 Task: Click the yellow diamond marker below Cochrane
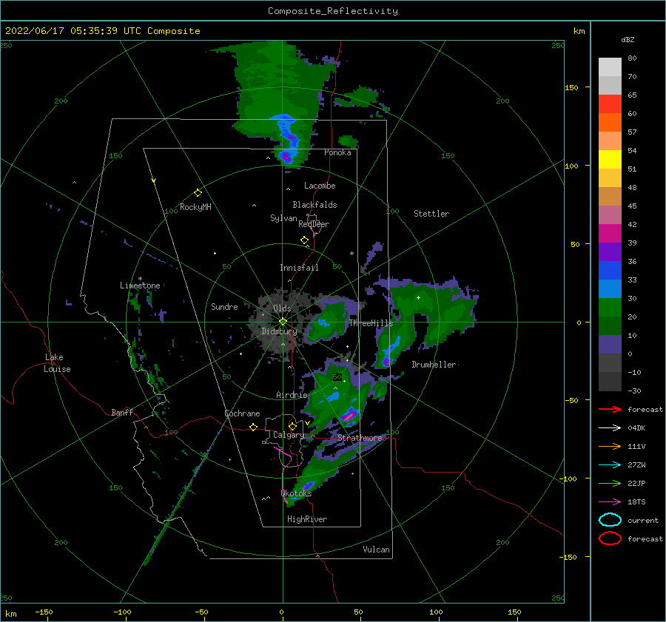click(x=254, y=427)
